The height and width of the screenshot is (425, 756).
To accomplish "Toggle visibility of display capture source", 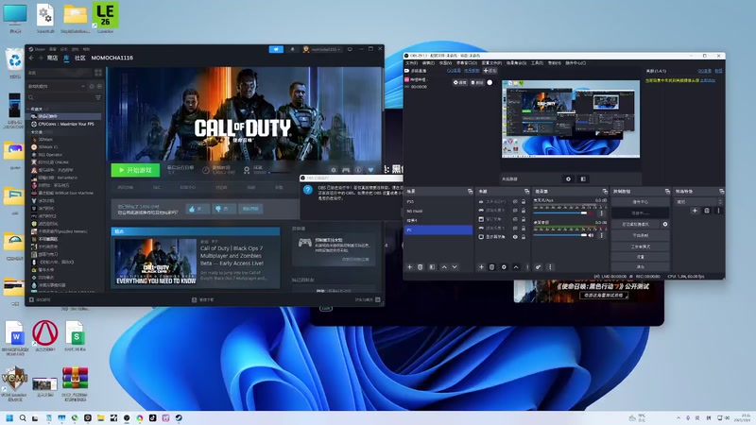I will tap(515, 237).
